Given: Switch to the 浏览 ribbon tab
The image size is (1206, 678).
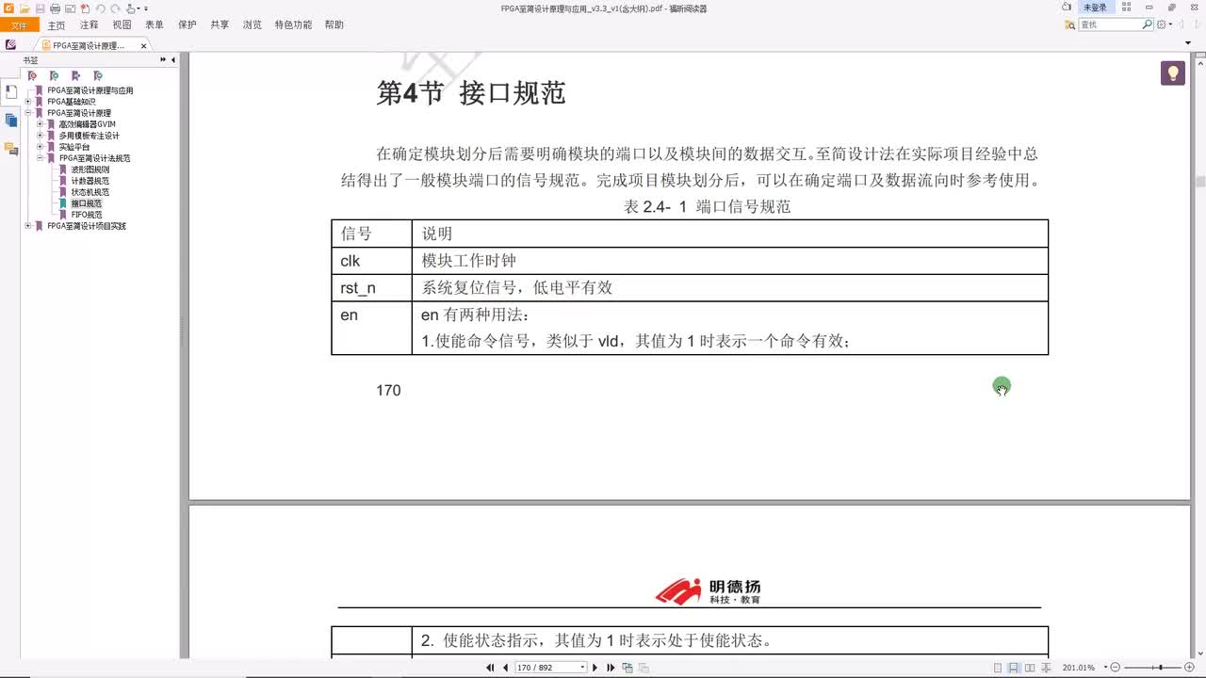Looking at the screenshot, I should [252, 24].
